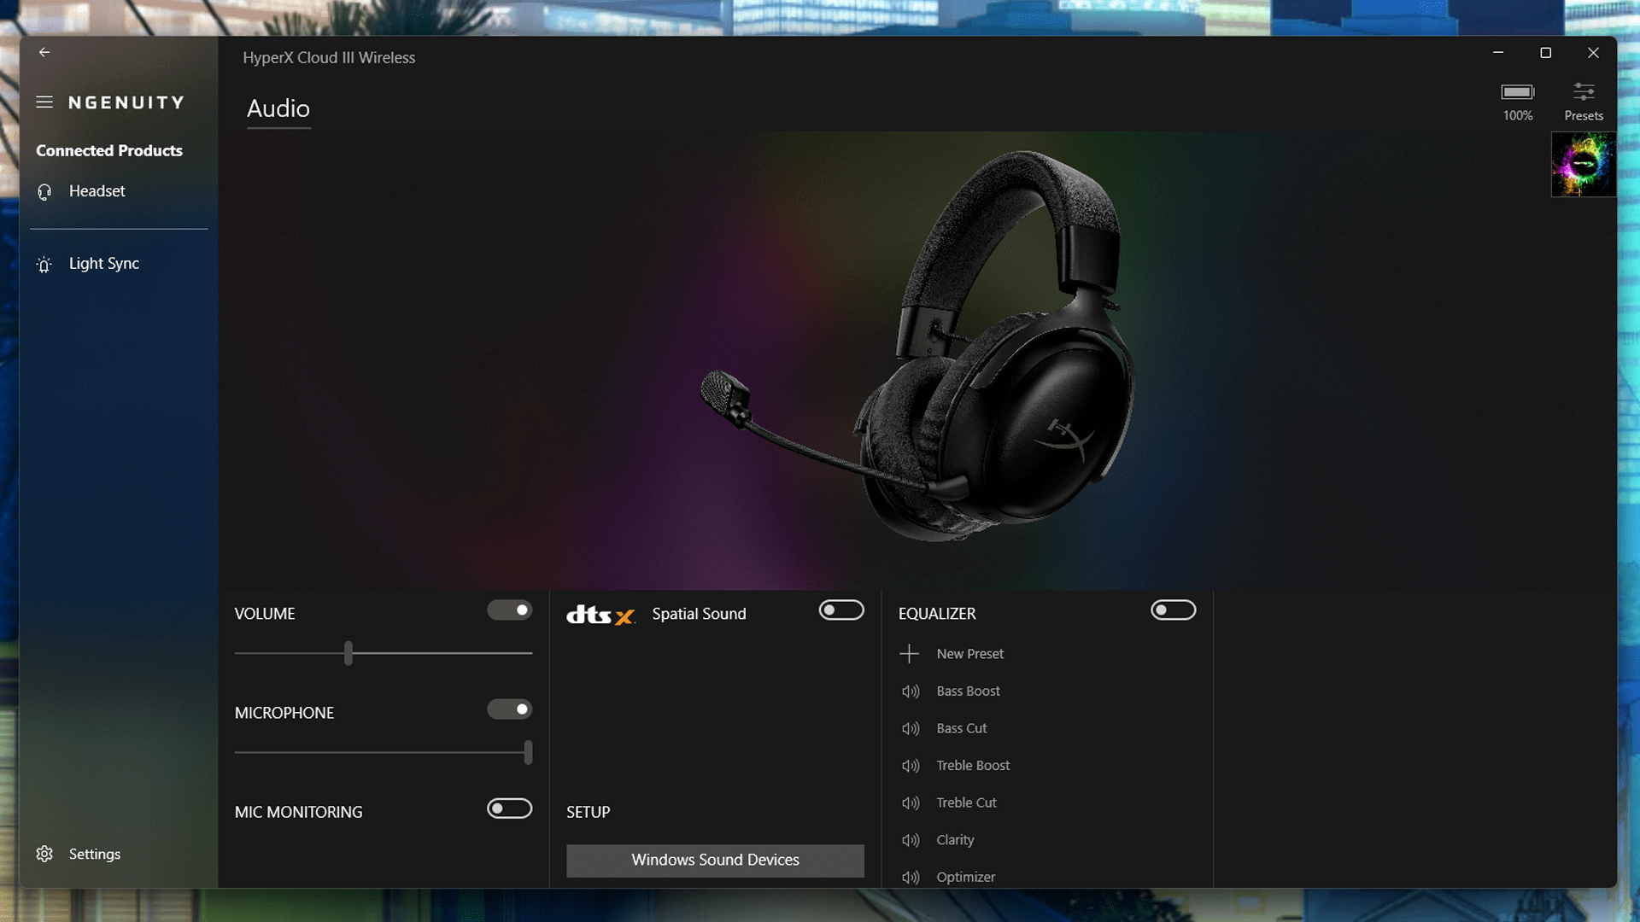Click the battery level icon
Image resolution: width=1640 pixels, height=922 pixels.
1518,92
